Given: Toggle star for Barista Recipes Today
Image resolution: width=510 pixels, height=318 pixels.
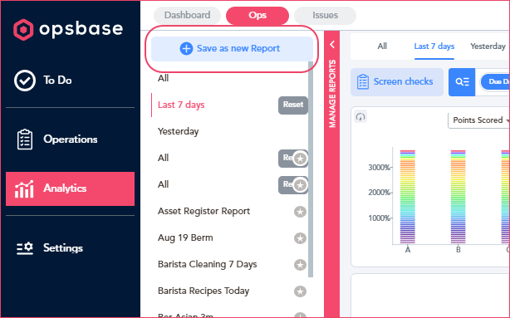Looking at the screenshot, I should point(300,291).
